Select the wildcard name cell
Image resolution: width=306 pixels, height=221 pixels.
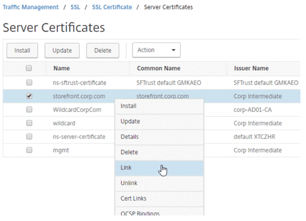[x=64, y=123]
